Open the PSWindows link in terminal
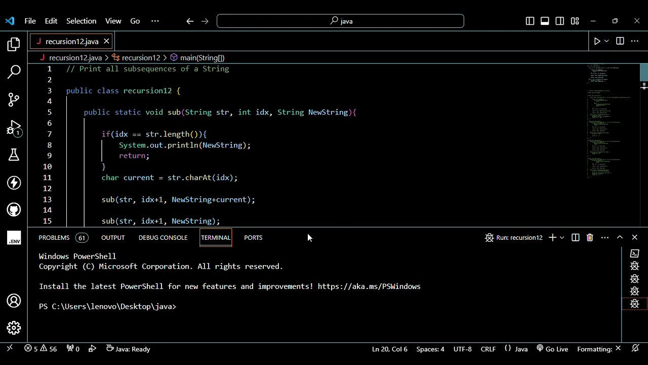The height and width of the screenshot is (365, 648). point(369,286)
